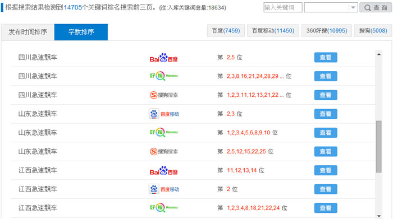Click keyword 江西急速飘车 in Baidu row

point(38,170)
